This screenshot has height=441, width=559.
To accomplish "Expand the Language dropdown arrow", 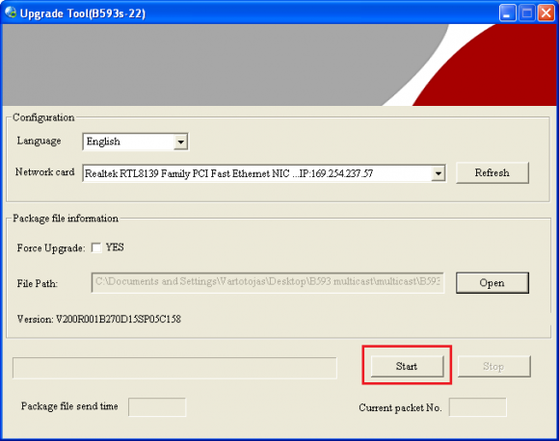I will click(x=181, y=143).
